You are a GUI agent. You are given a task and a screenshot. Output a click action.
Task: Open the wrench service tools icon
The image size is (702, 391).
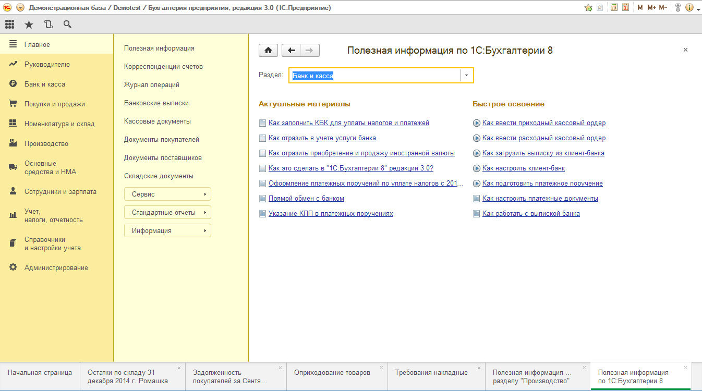coord(678,8)
